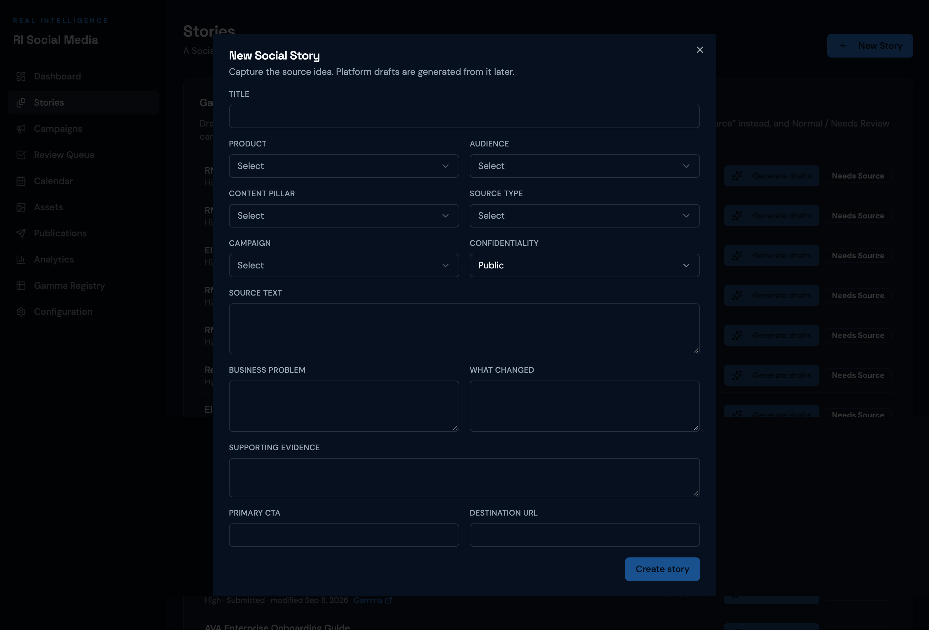Open the Campaign dropdown

click(344, 266)
